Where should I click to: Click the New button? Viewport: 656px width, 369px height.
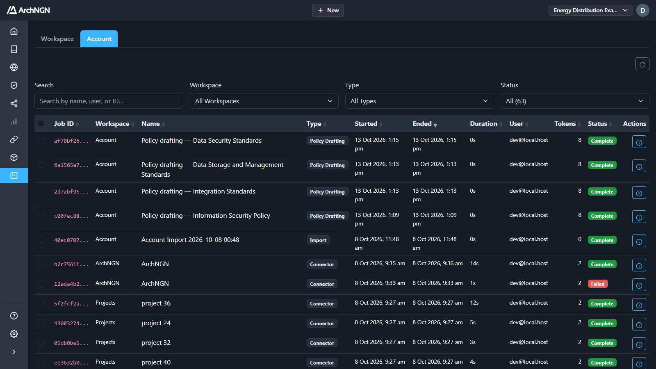328,10
